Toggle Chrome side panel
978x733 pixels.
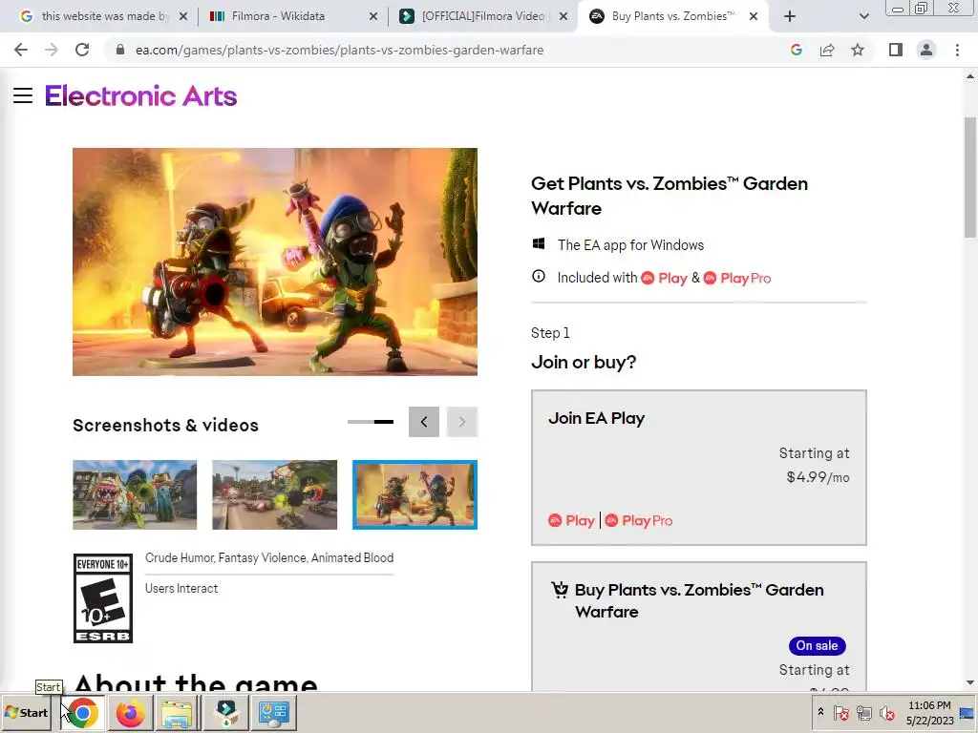click(x=896, y=50)
